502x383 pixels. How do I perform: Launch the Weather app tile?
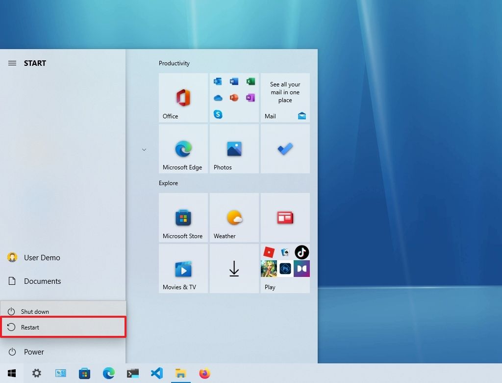(x=234, y=218)
